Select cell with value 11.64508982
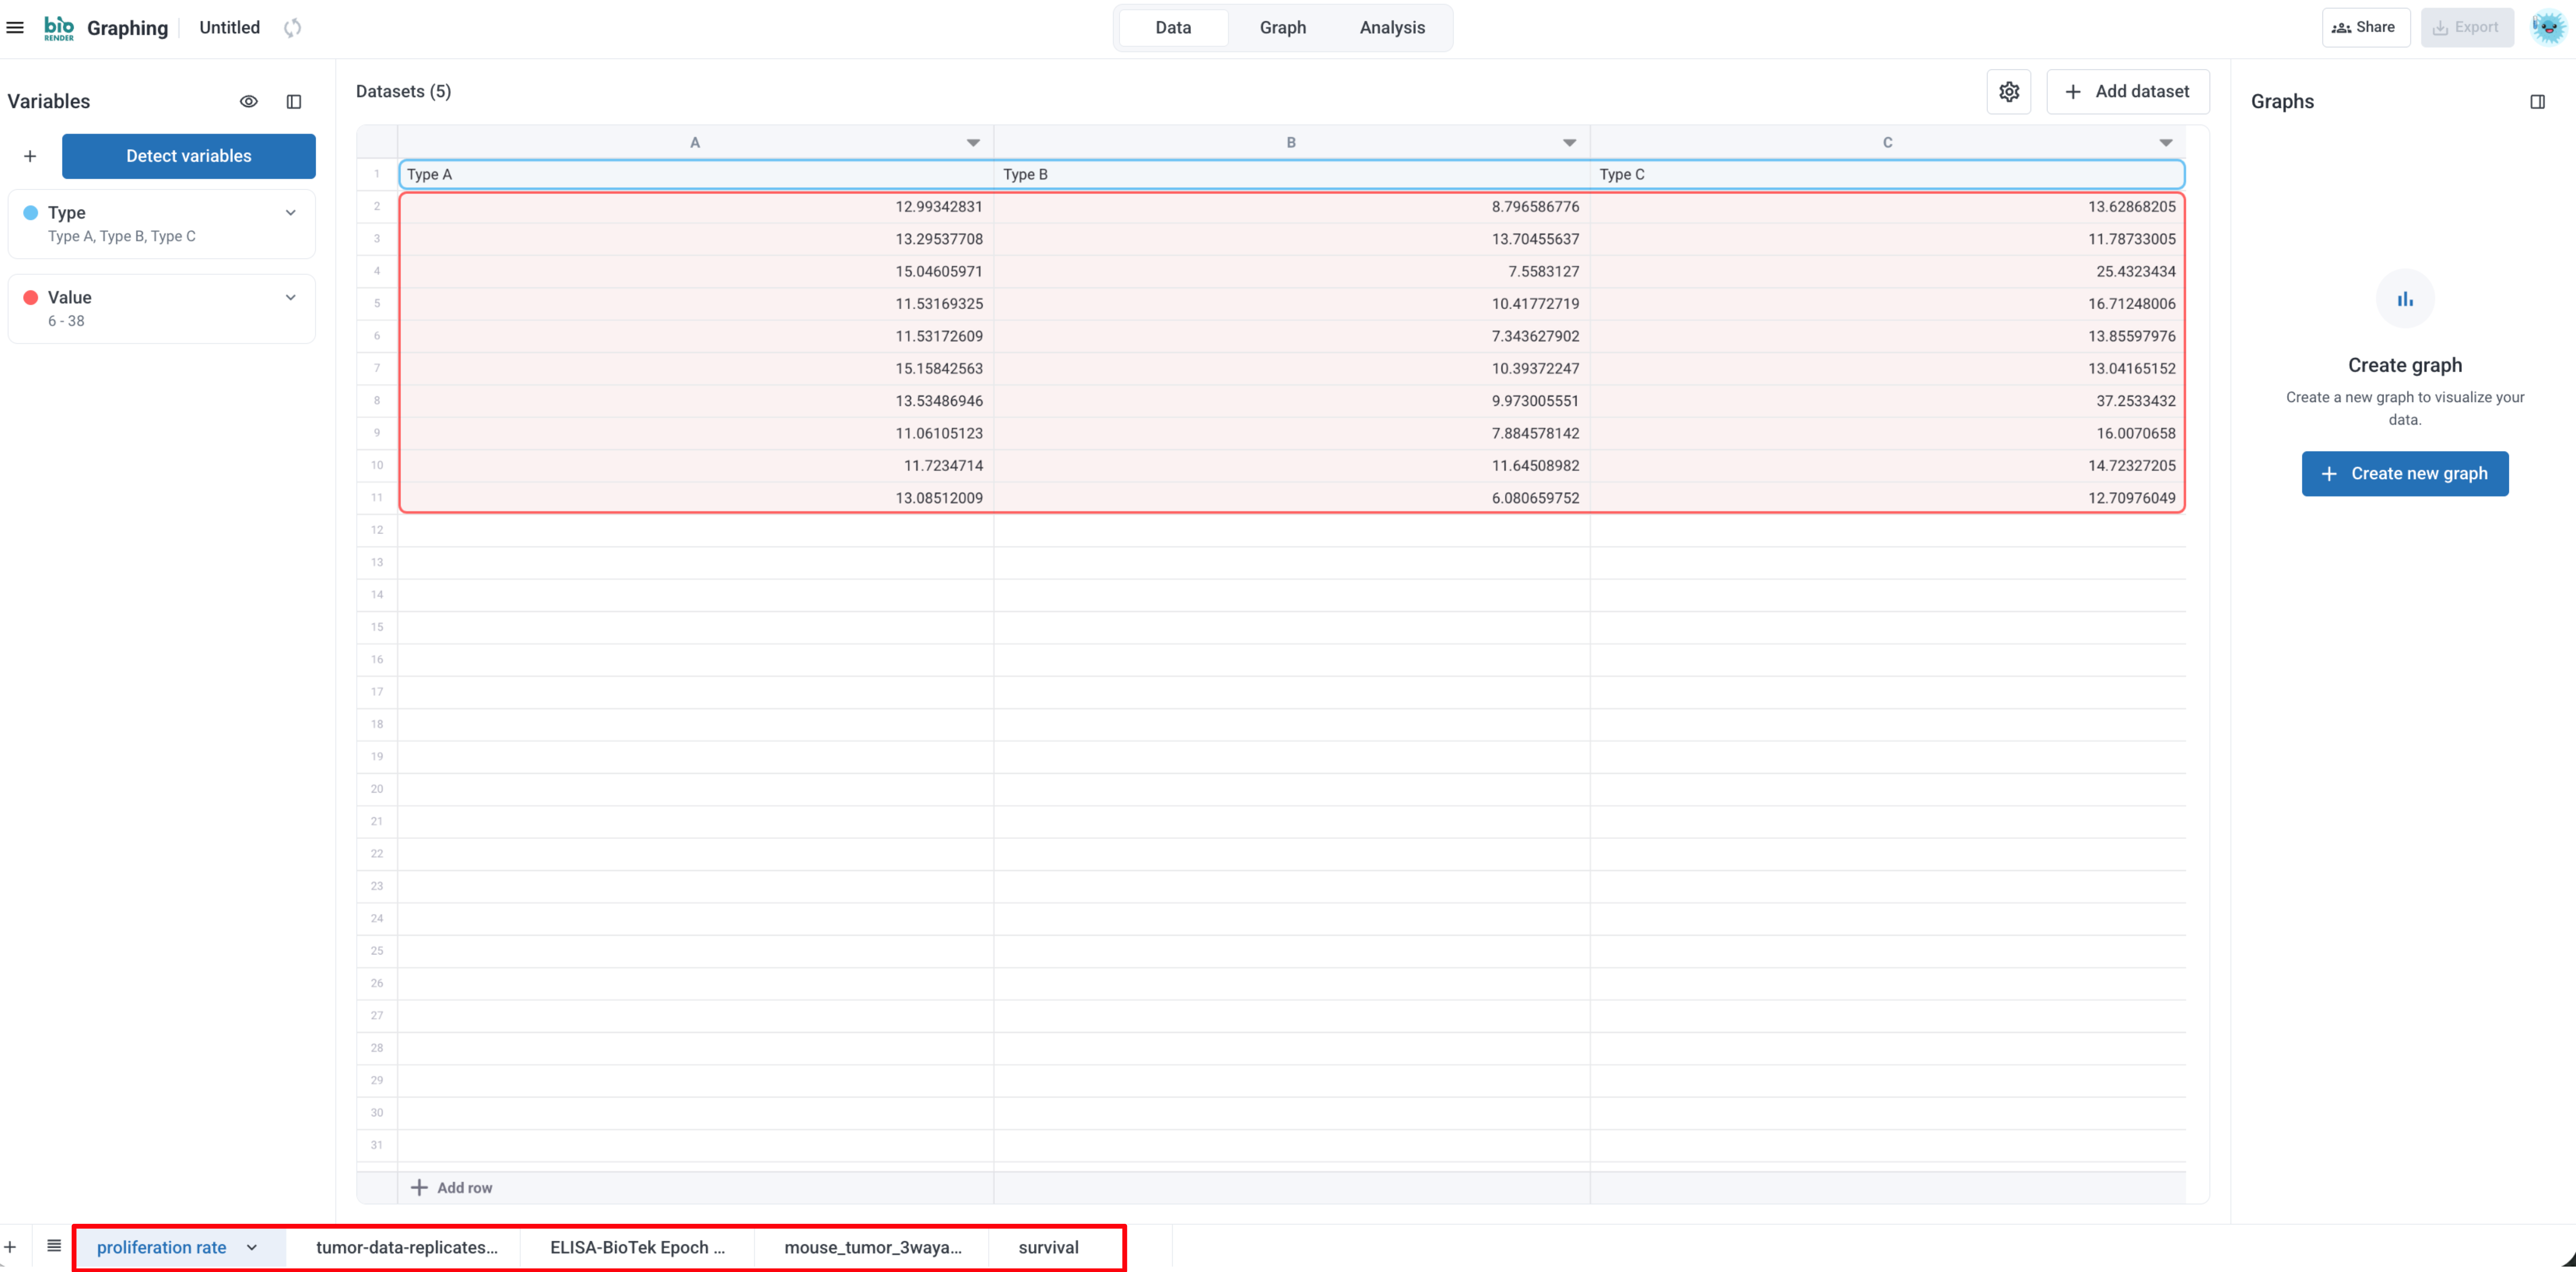Viewport: 2576px width, 1272px height. pyautogui.click(x=1292, y=466)
